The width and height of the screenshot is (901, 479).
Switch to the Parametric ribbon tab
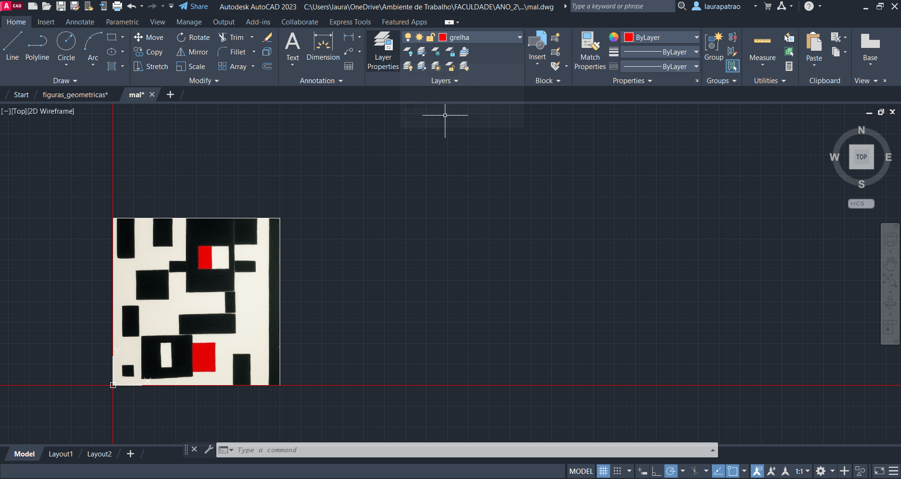tap(122, 22)
